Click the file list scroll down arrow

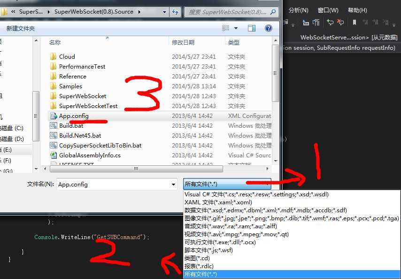(276, 161)
